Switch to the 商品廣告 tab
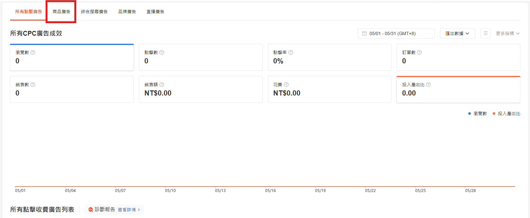530x218 pixels. pos(61,12)
